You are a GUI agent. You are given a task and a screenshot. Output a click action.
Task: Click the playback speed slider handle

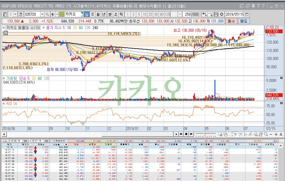(205, 134)
